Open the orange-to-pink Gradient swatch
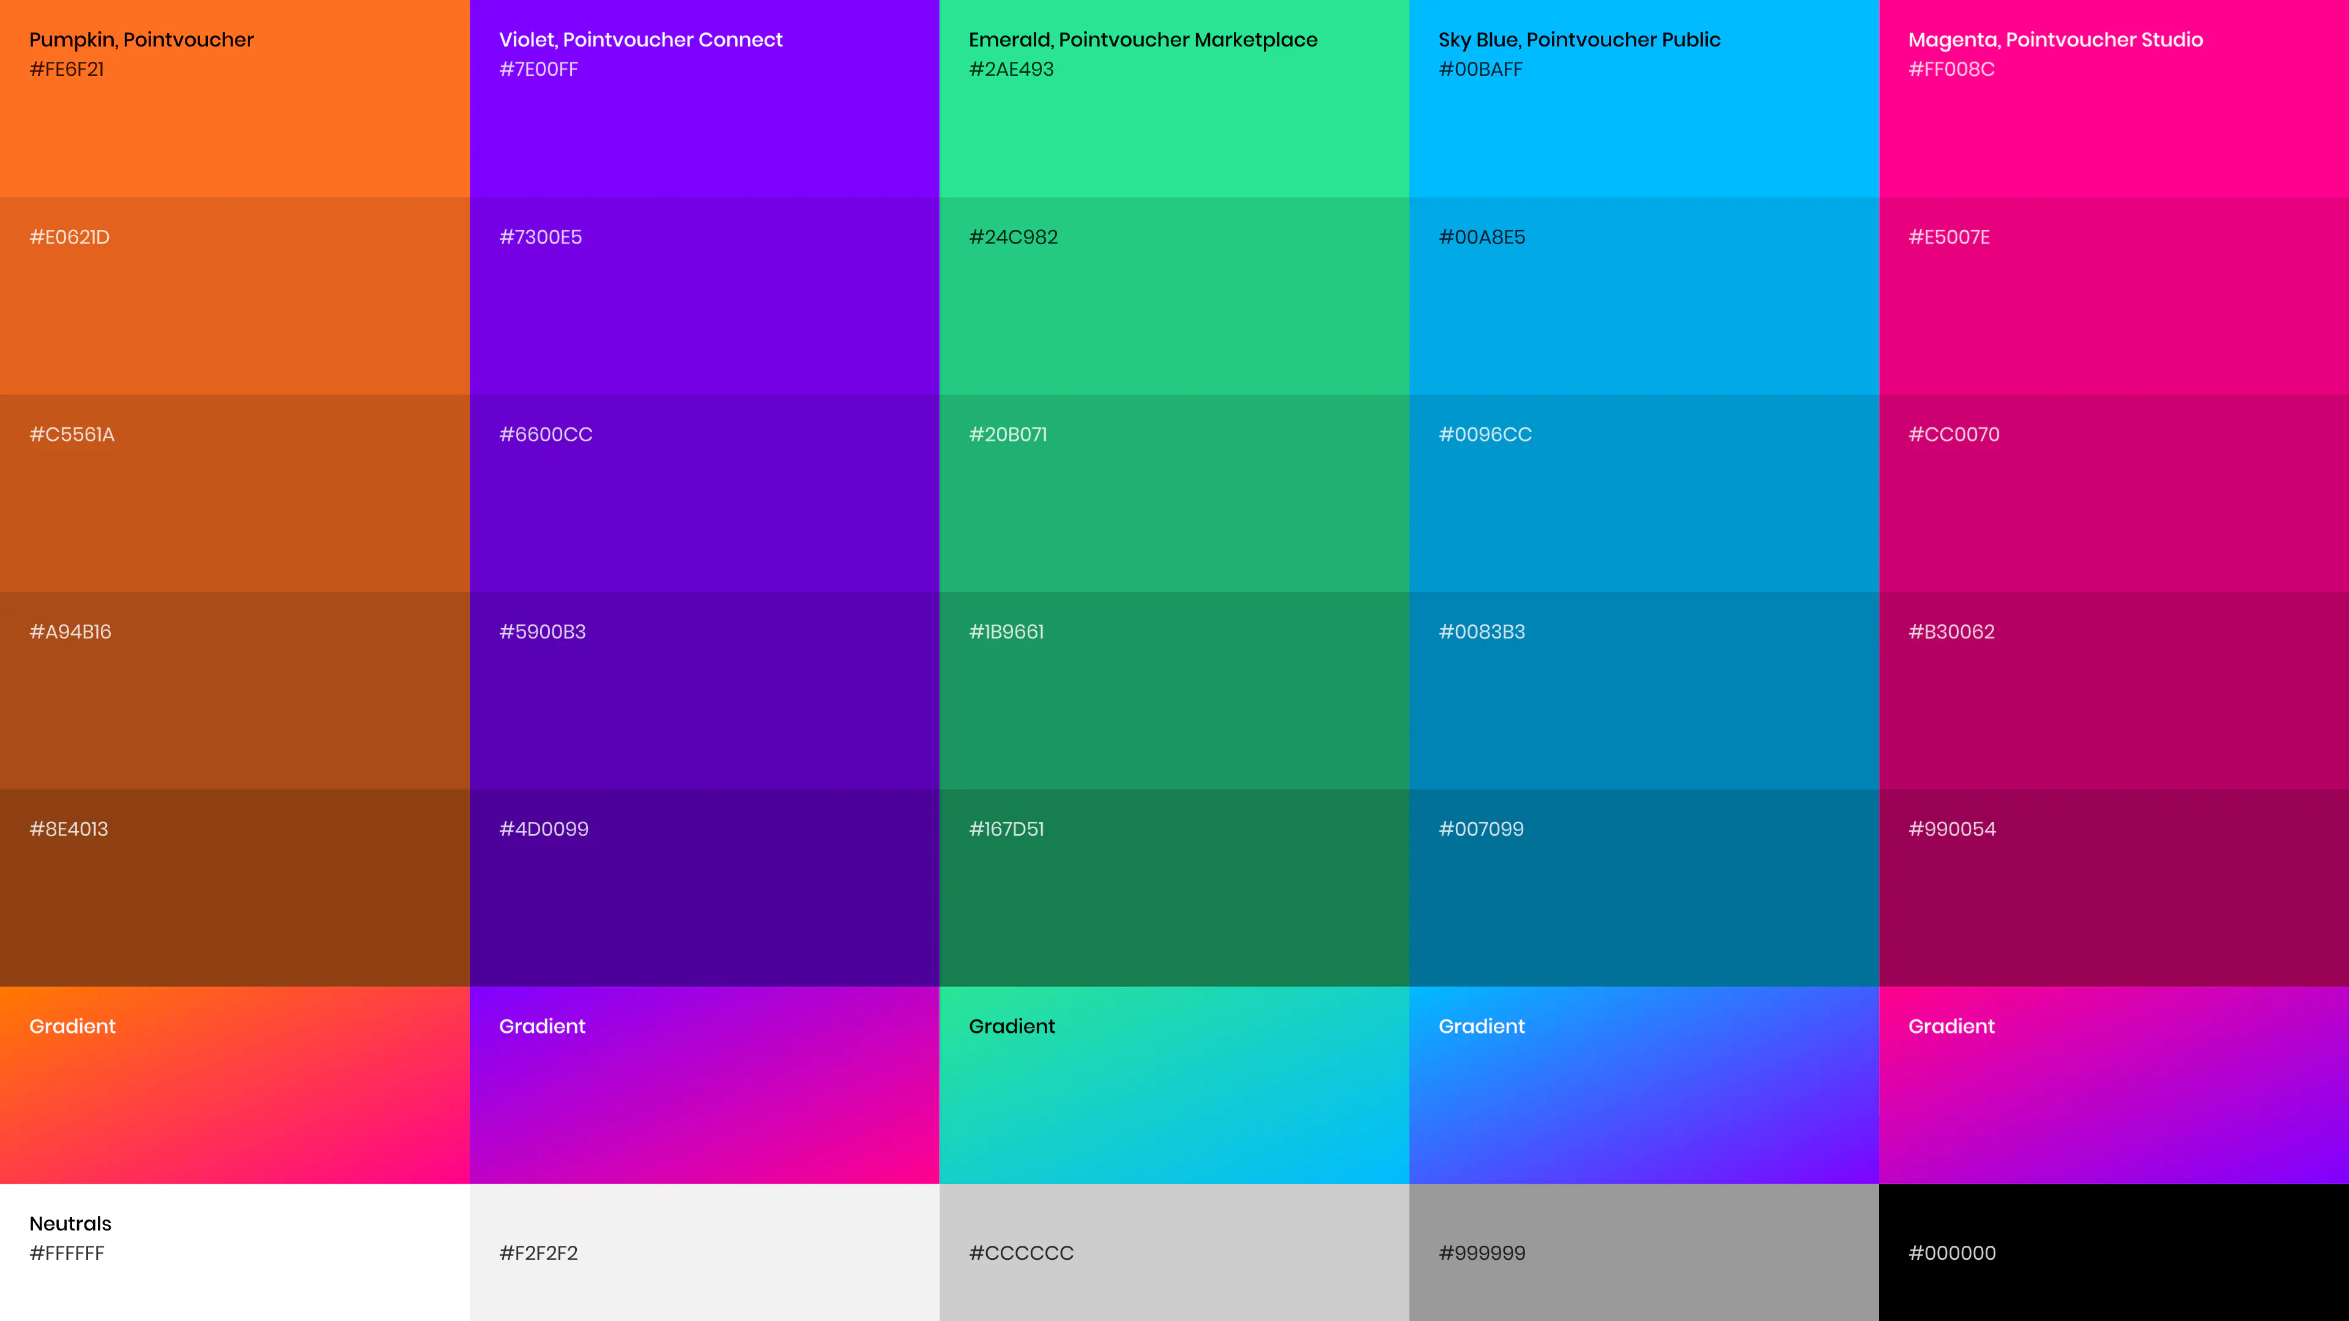 click(234, 1085)
